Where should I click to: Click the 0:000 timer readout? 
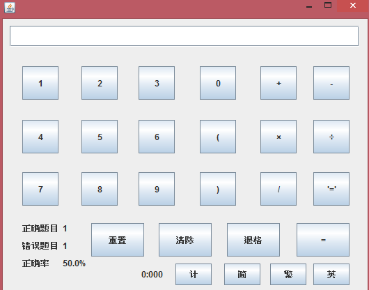[152, 275]
